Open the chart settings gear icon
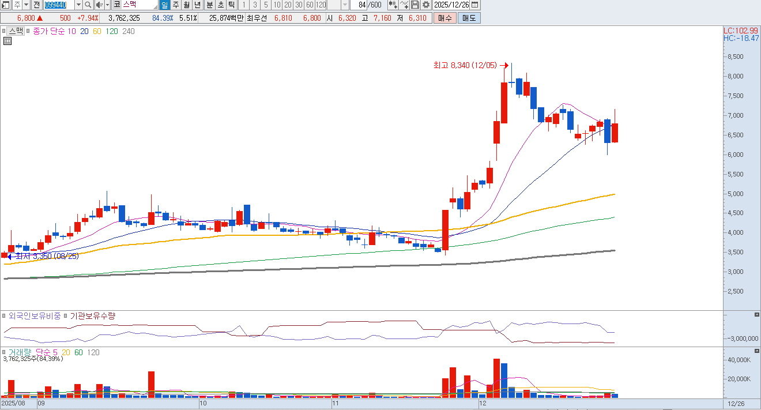Viewport: 761px width, 410px height. tap(426, 5)
